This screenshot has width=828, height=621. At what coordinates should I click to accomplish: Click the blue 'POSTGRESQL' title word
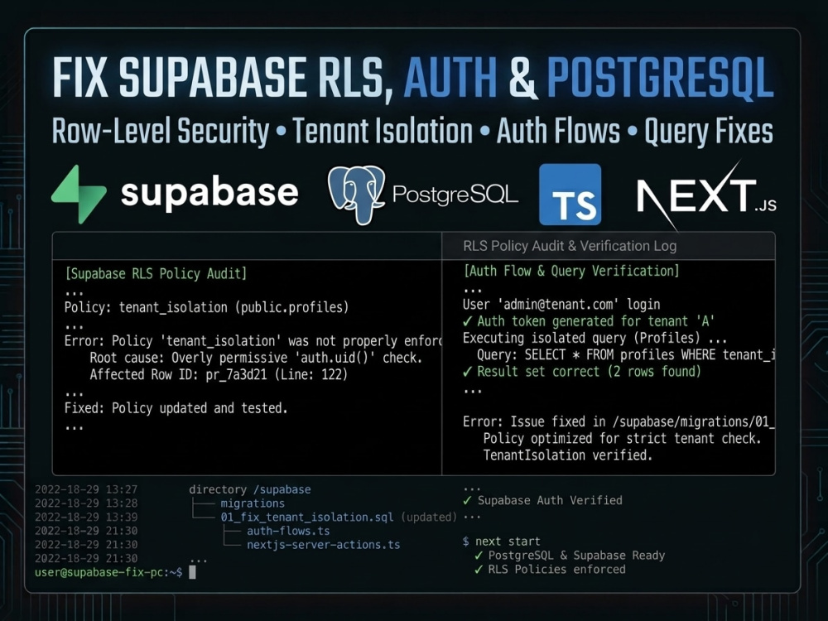click(661, 77)
